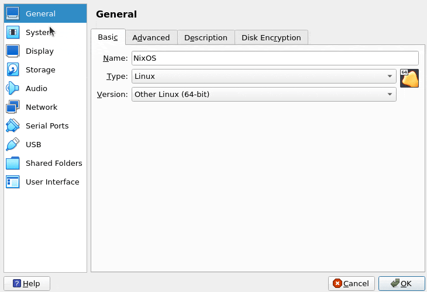
Task: Click the Network adapter icon
Action: click(x=13, y=107)
